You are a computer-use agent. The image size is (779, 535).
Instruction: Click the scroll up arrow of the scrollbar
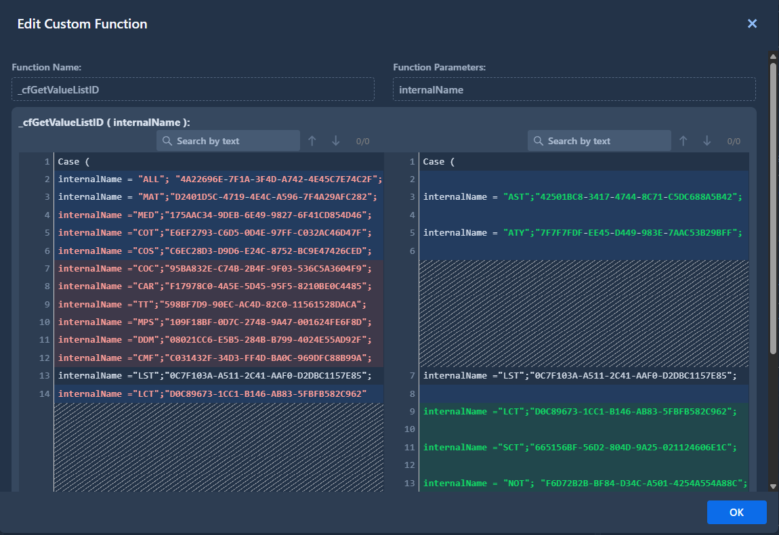(x=773, y=56)
